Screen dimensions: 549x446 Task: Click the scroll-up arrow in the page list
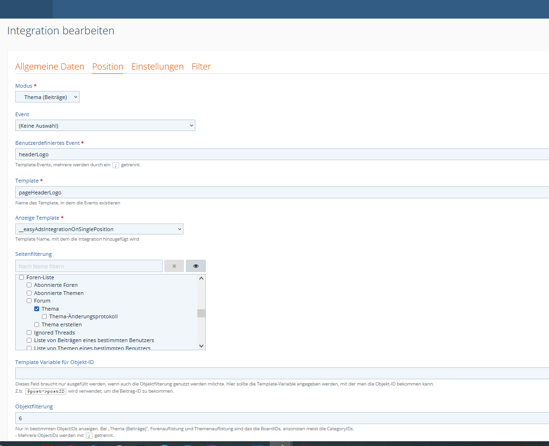201,278
